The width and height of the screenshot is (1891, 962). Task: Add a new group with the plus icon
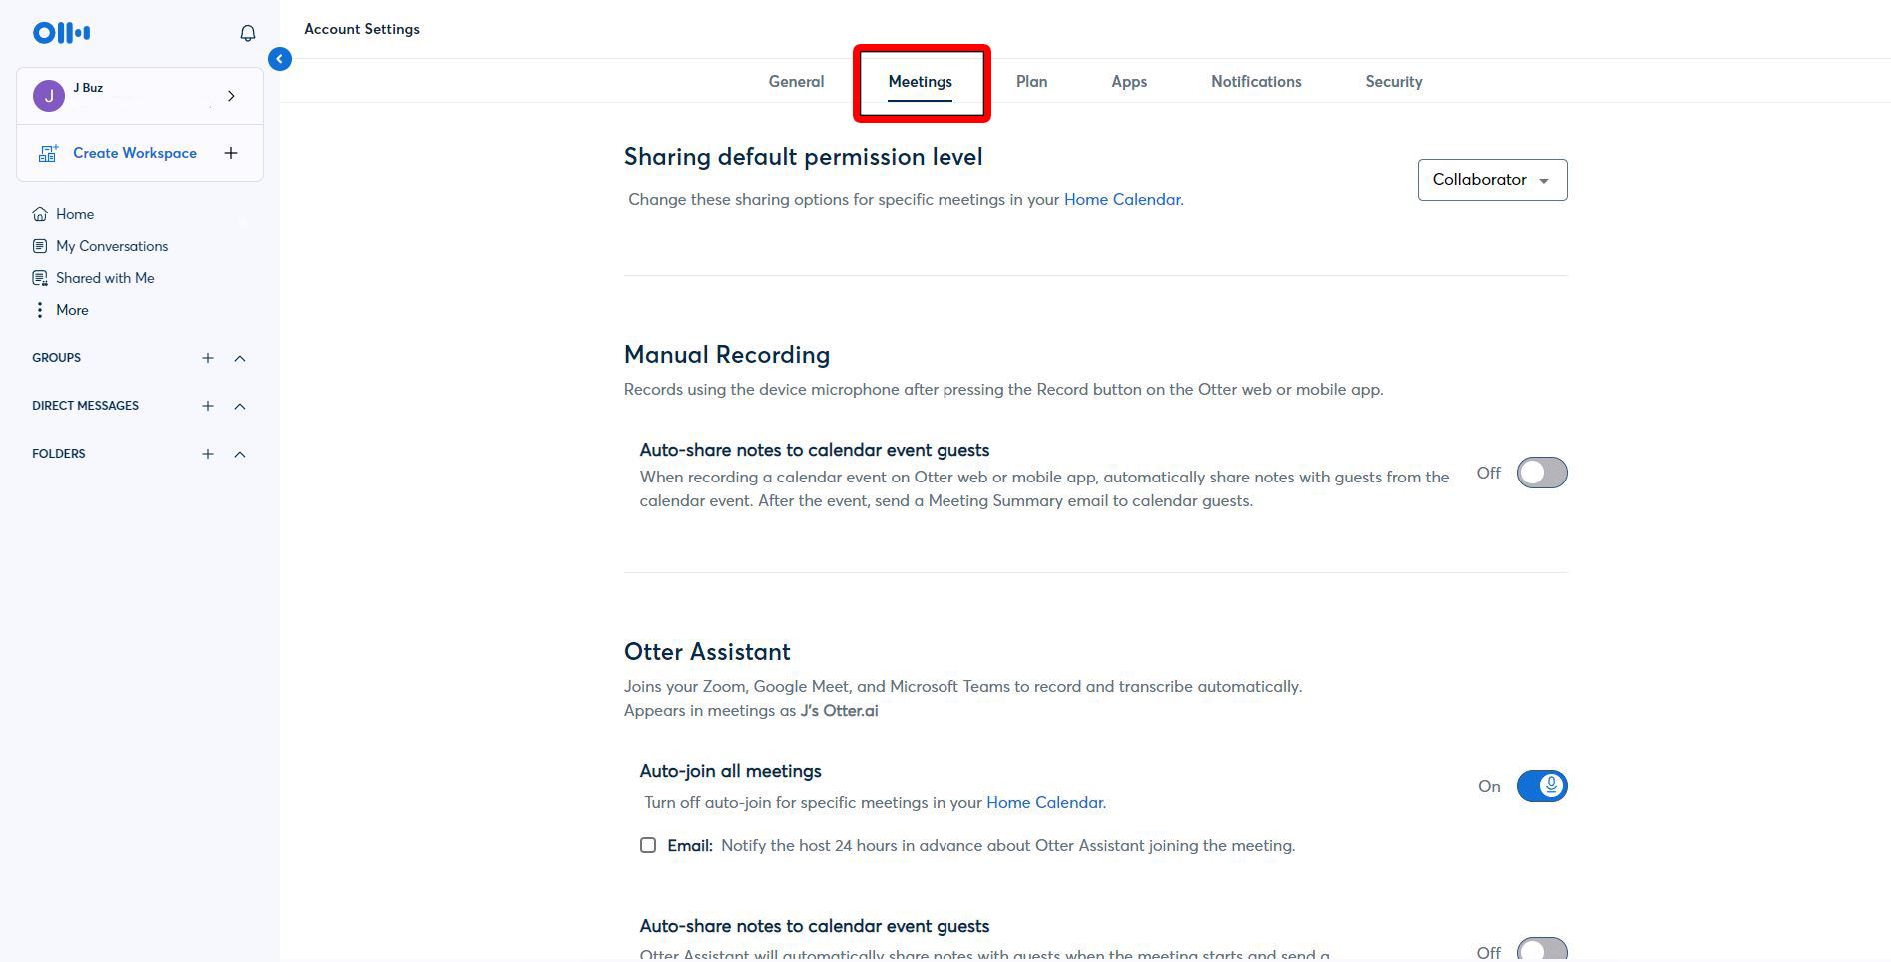coord(207,357)
